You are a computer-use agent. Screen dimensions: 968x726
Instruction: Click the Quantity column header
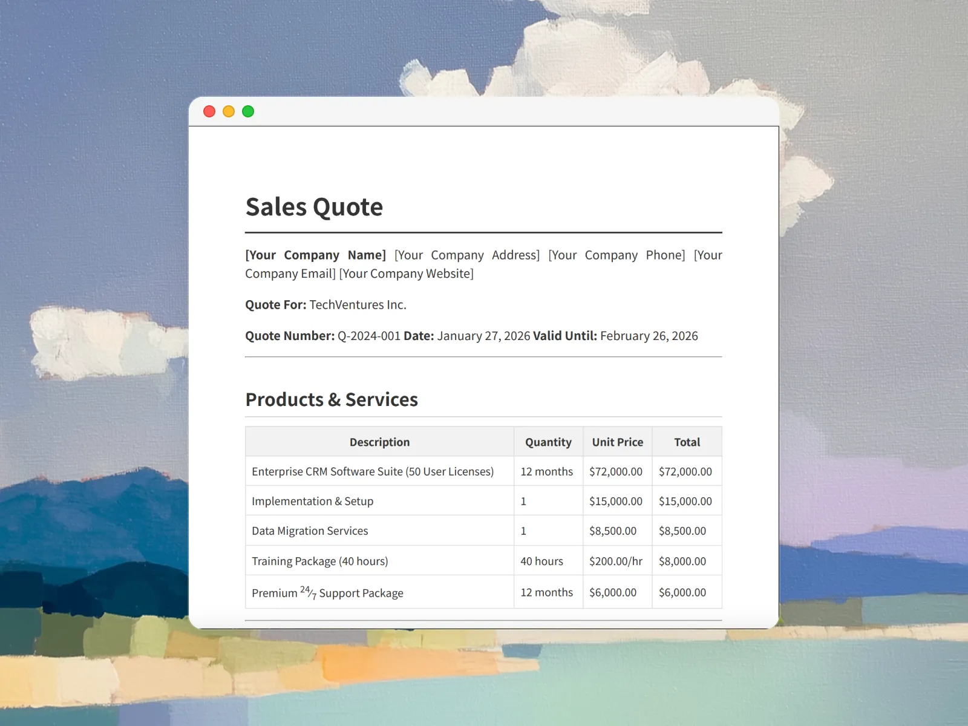click(548, 442)
